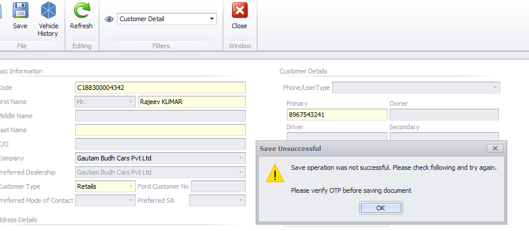Image resolution: width=529 pixels, height=231 pixels.
Task: Expand the Mr. title dropdown
Action: (130, 102)
